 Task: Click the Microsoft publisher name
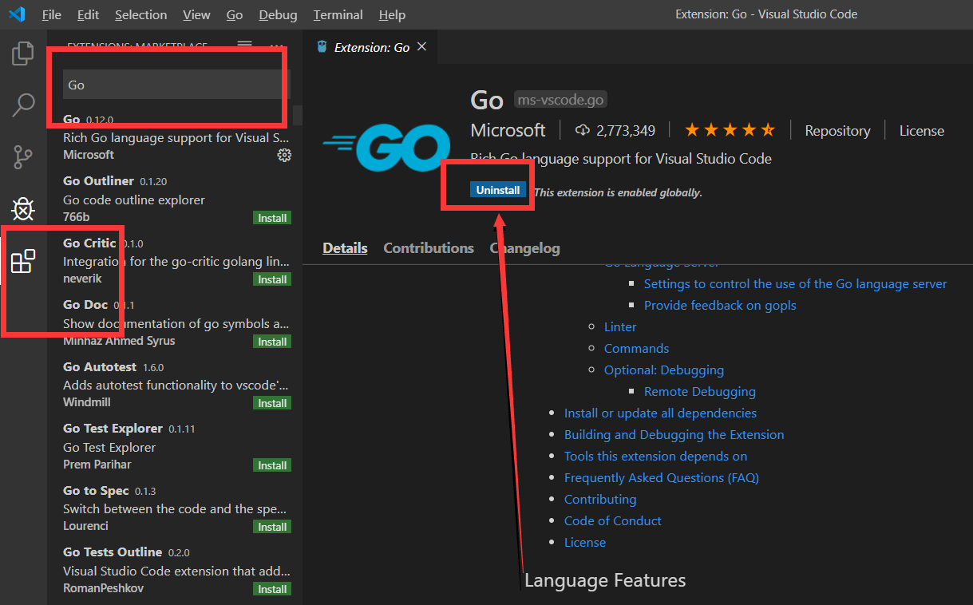[508, 130]
